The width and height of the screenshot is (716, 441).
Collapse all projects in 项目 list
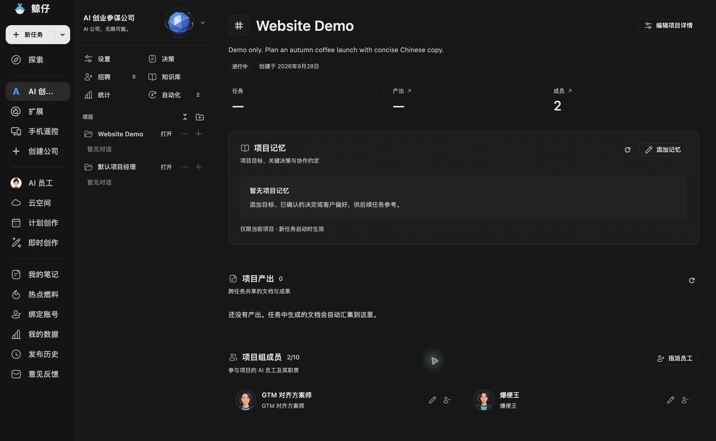185,117
